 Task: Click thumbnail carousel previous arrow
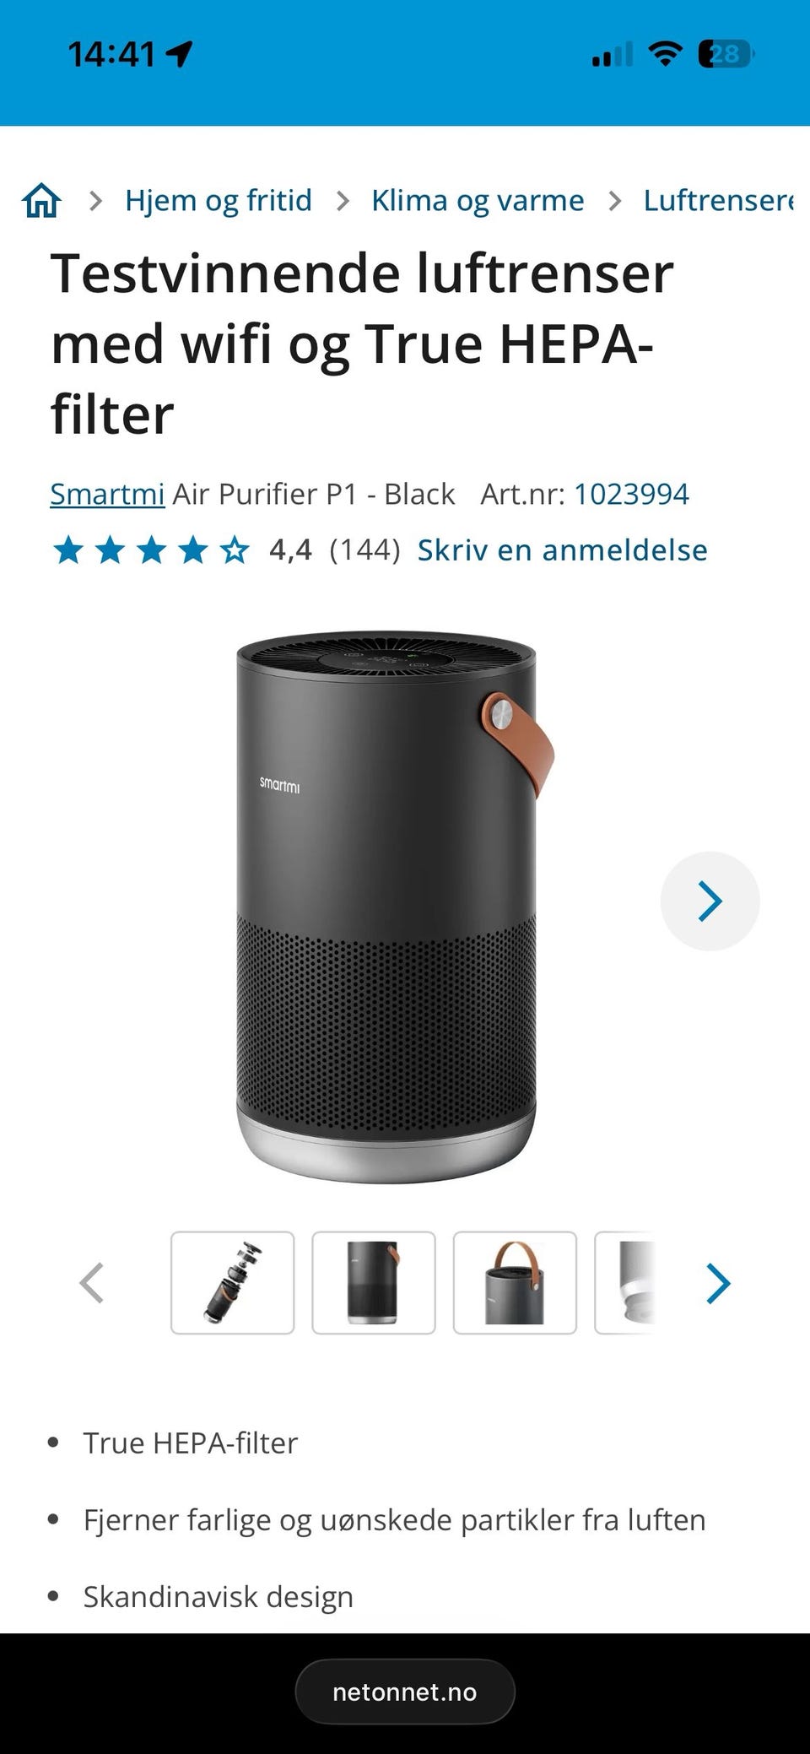point(92,1283)
